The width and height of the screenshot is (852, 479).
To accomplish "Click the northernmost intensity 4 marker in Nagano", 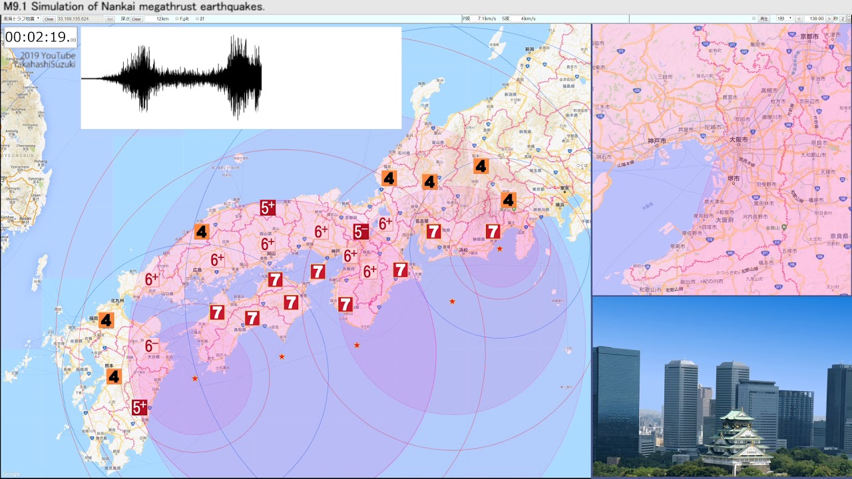I will [481, 166].
